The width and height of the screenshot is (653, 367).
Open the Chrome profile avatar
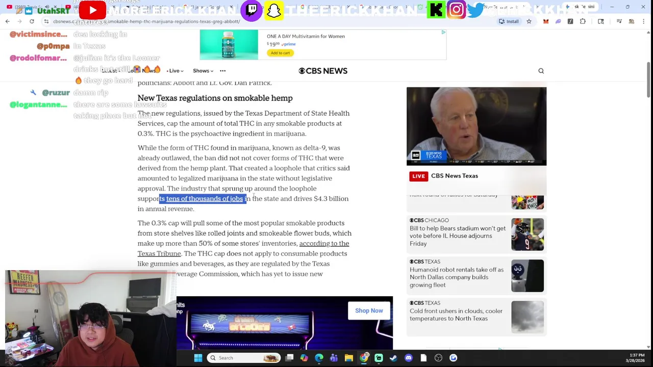coord(632,21)
